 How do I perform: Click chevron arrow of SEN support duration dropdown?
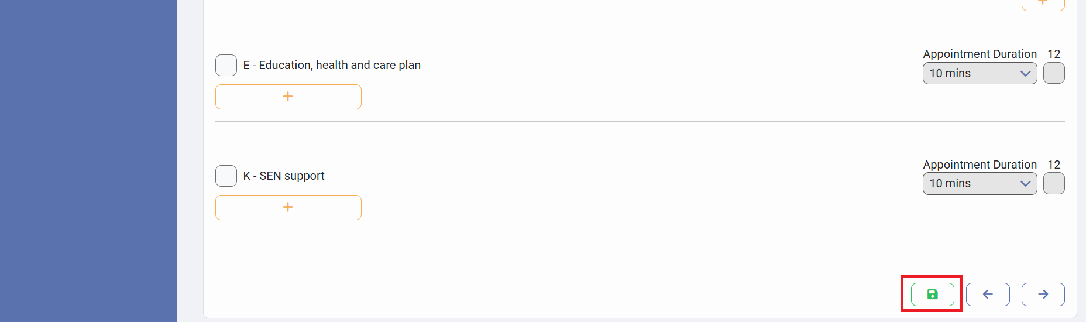(1025, 184)
